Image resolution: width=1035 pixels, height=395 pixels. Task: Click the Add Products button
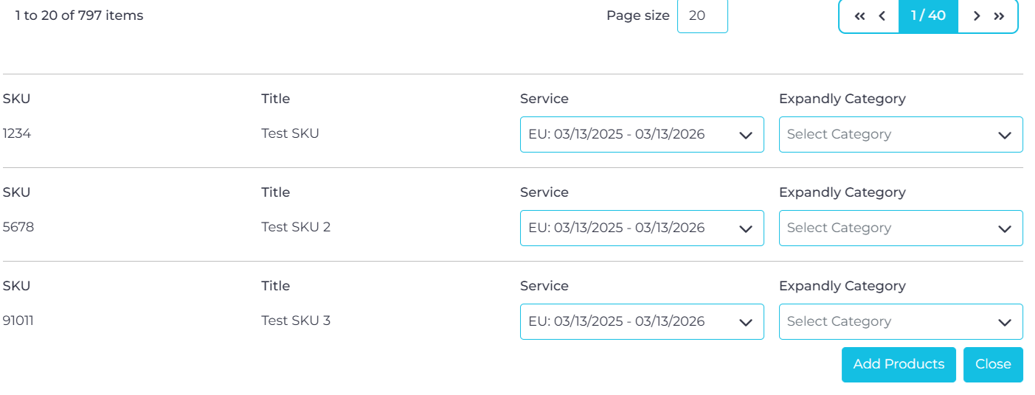pos(899,365)
